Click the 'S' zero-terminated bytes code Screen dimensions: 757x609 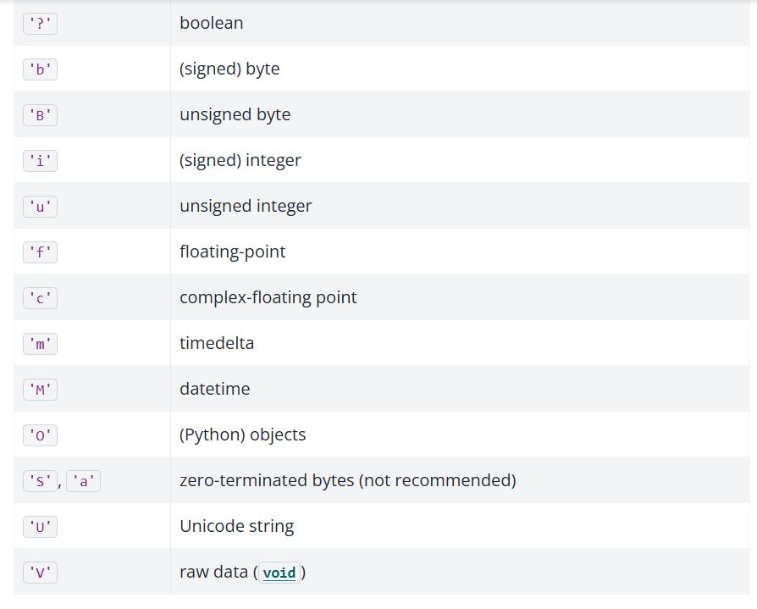point(40,481)
